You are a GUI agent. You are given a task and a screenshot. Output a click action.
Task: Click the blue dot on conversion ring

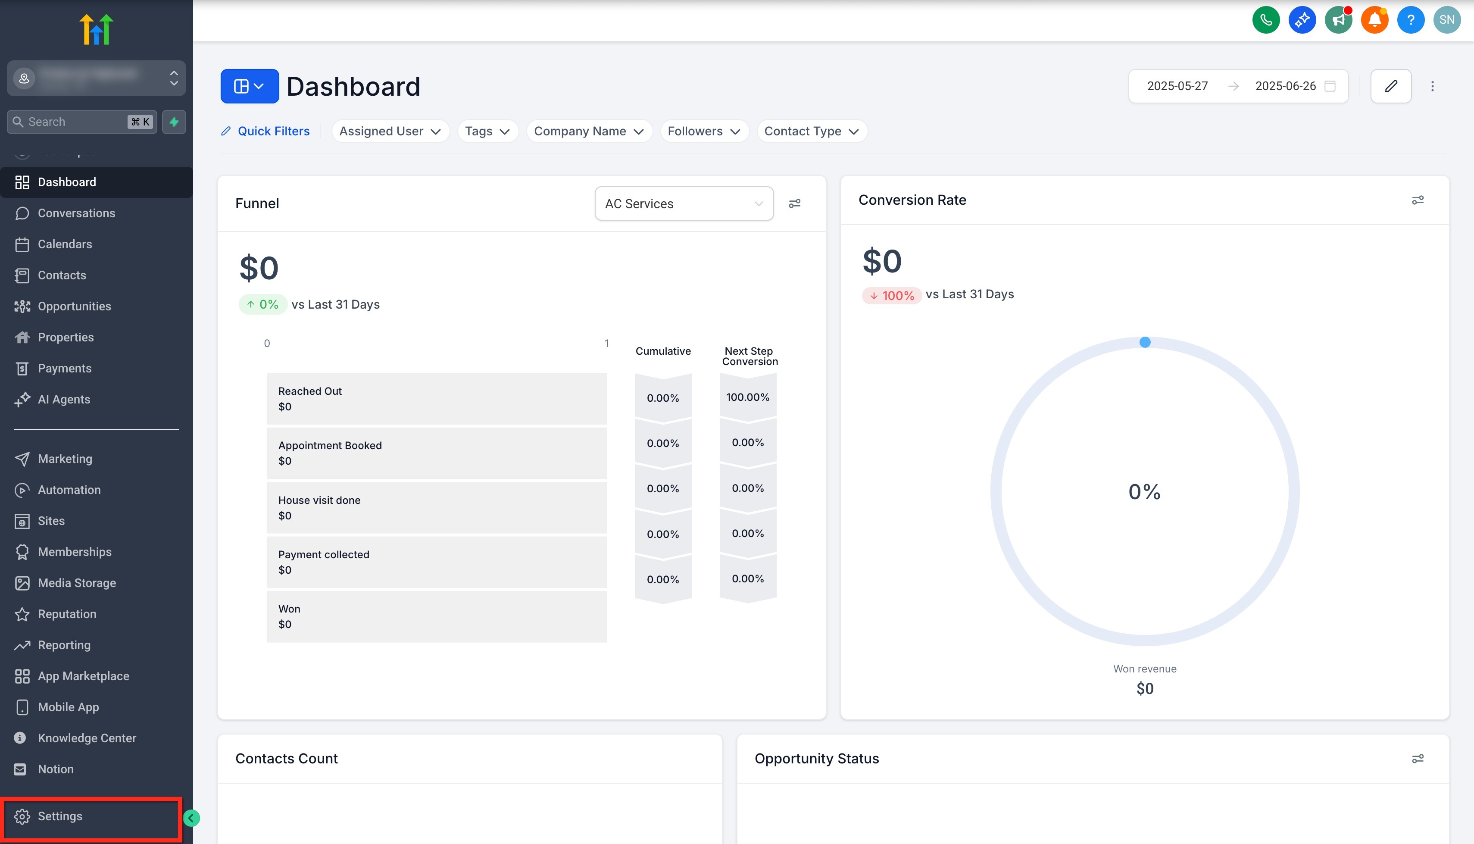pos(1144,343)
